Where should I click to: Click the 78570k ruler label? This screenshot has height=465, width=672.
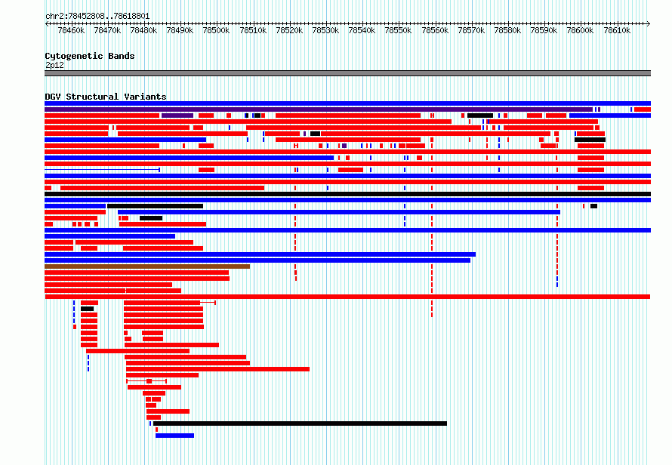[471, 30]
